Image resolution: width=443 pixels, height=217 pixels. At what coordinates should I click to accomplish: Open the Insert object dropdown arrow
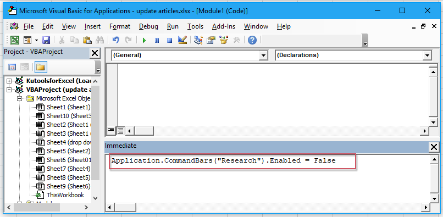[x=36, y=40]
